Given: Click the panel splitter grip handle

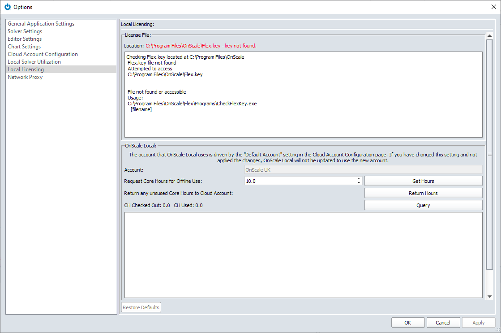Looking at the screenshot, I should (x=489, y=155).
